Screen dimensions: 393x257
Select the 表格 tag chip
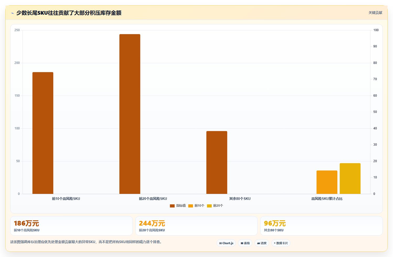(x=245, y=243)
